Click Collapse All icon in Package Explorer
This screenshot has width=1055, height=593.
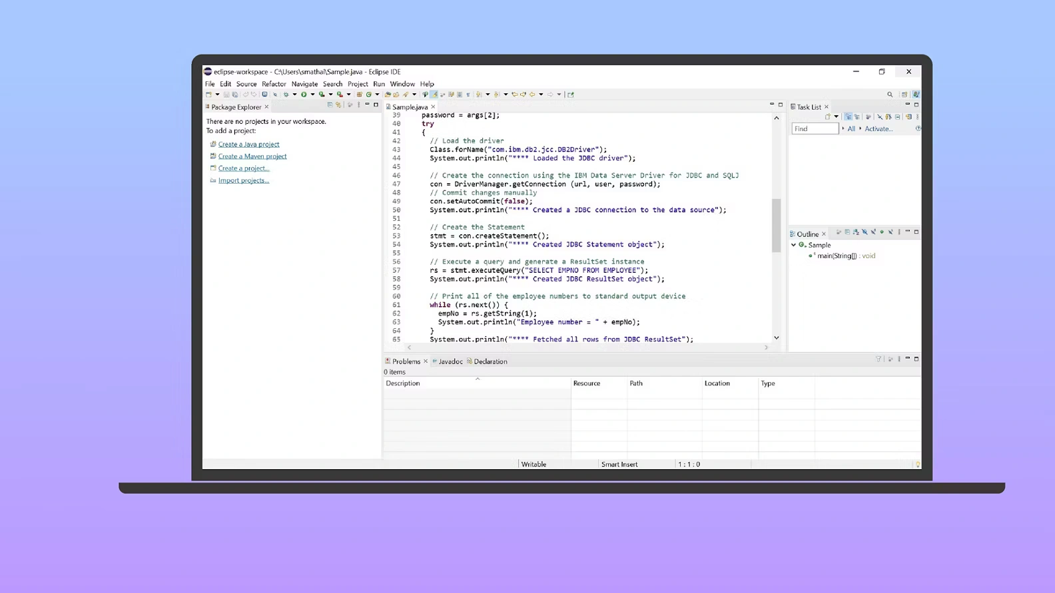point(330,105)
